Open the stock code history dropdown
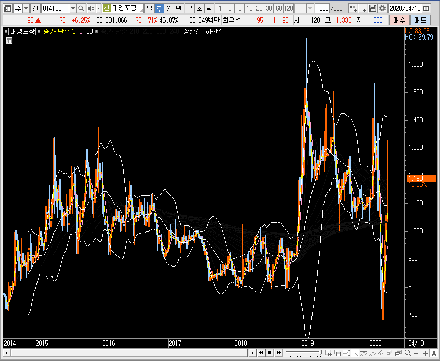 coord(72,8)
